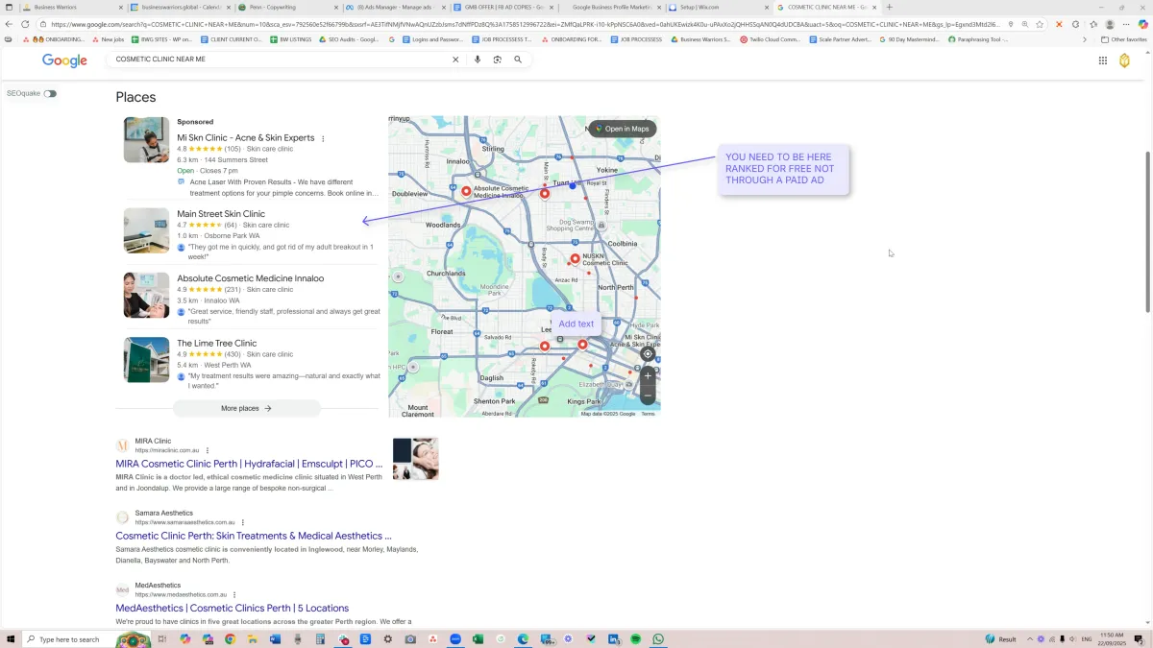1153x648 pixels.
Task: Open the Google apps grid
Action: [1103, 60]
